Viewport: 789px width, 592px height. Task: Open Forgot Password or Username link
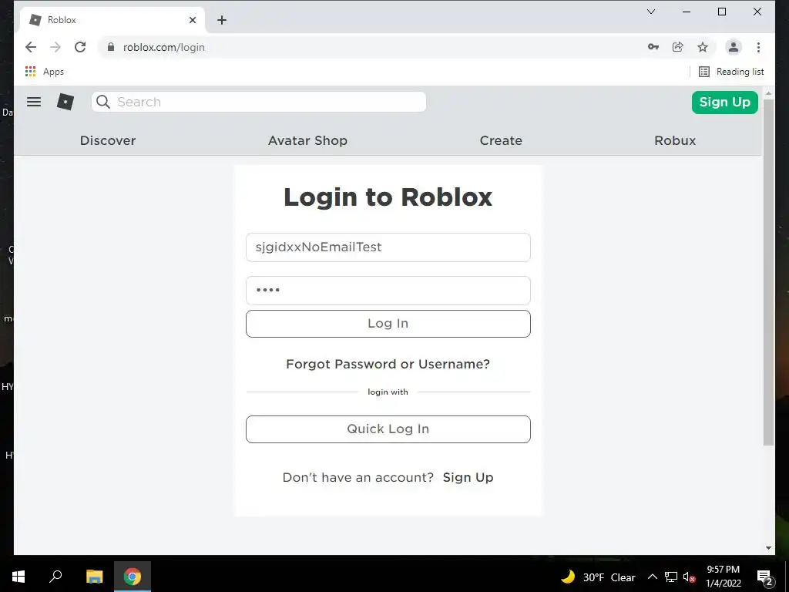pos(388,364)
